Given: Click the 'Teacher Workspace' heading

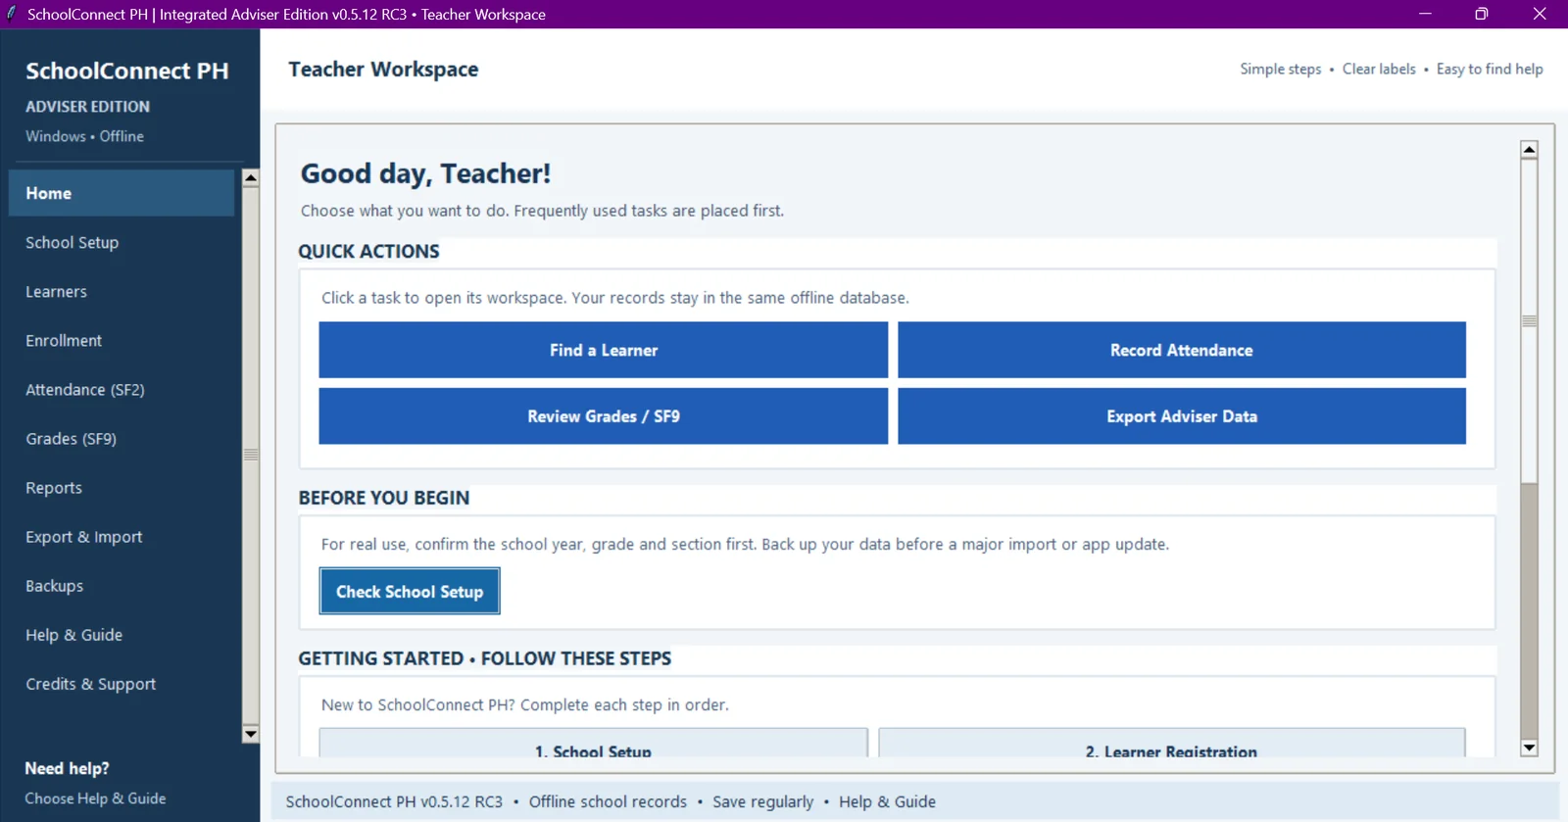Looking at the screenshot, I should [x=383, y=69].
